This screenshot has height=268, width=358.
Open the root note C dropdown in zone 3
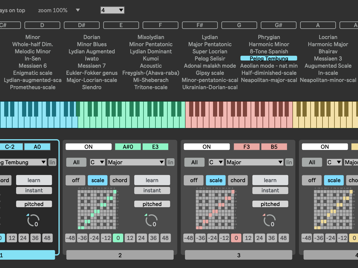pos(216,162)
